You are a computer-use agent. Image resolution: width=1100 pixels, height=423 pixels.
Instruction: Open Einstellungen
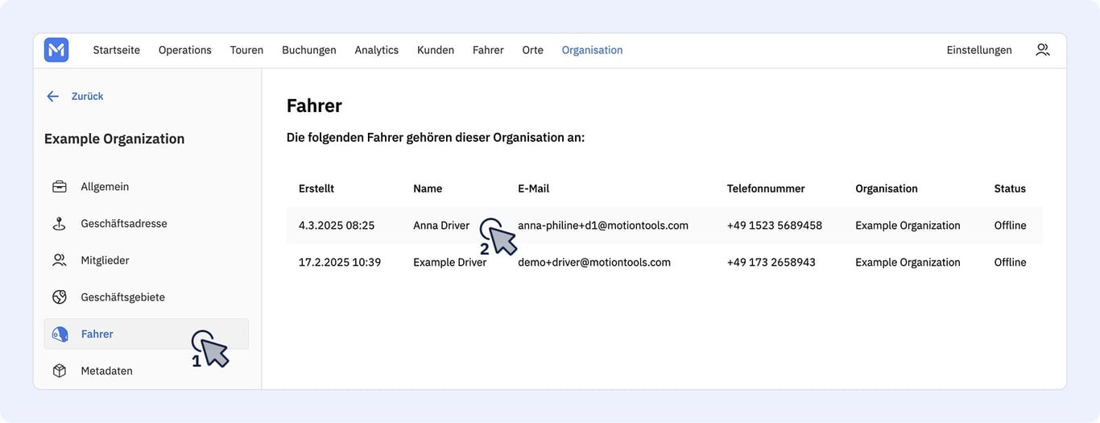[x=979, y=50]
